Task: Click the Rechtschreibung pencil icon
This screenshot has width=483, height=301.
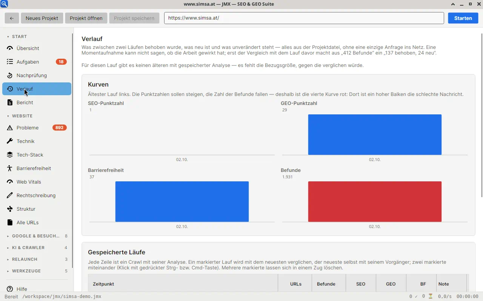Action: [x=10, y=195]
